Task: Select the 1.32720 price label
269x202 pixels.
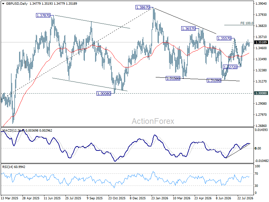Action: [x=230, y=67]
